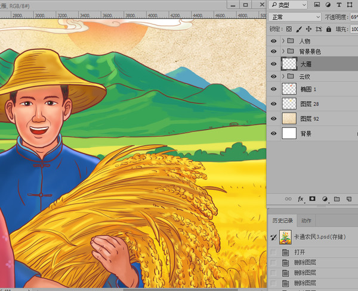Click folder icon of 云纹 group
The height and width of the screenshot is (291, 358).
291,76
